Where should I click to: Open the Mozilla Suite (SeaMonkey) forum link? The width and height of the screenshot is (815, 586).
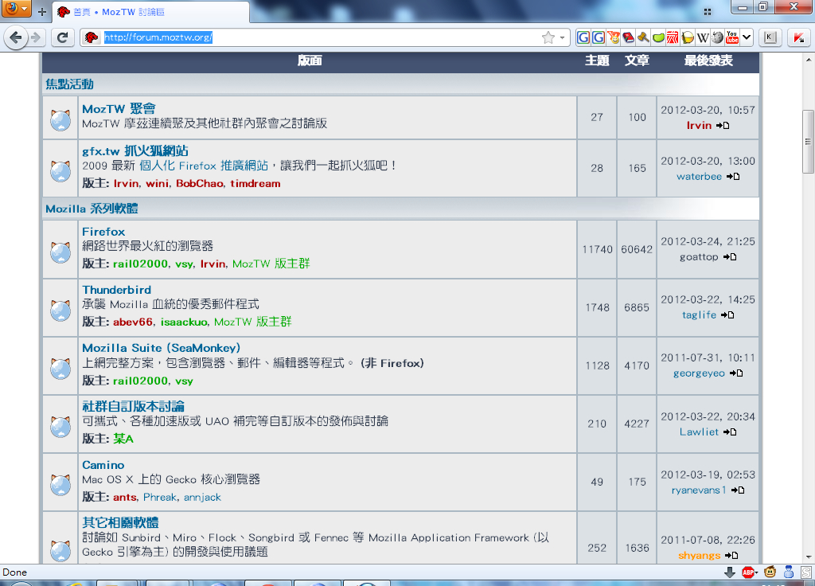coord(161,348)
